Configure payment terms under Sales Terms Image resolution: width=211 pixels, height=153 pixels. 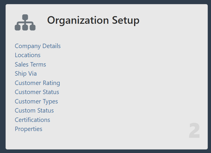click(30, 64)
